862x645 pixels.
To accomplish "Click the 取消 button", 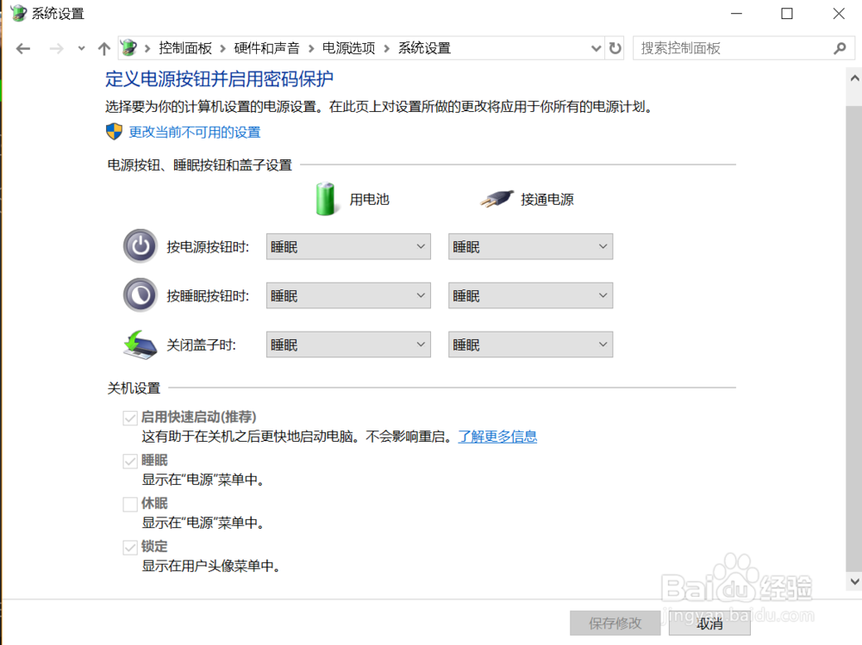I will (709, 623).
